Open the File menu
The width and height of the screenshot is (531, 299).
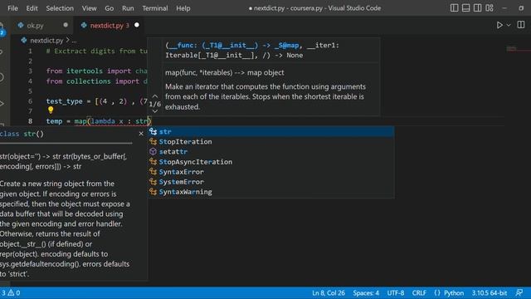pyautogui.click(x=12, y=8)
